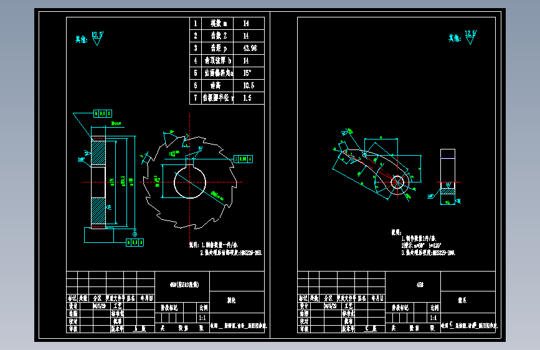This screenshot has width=540, height=350.
Task: Select the '齿距 p' parameter label
Action: (219, 48)
